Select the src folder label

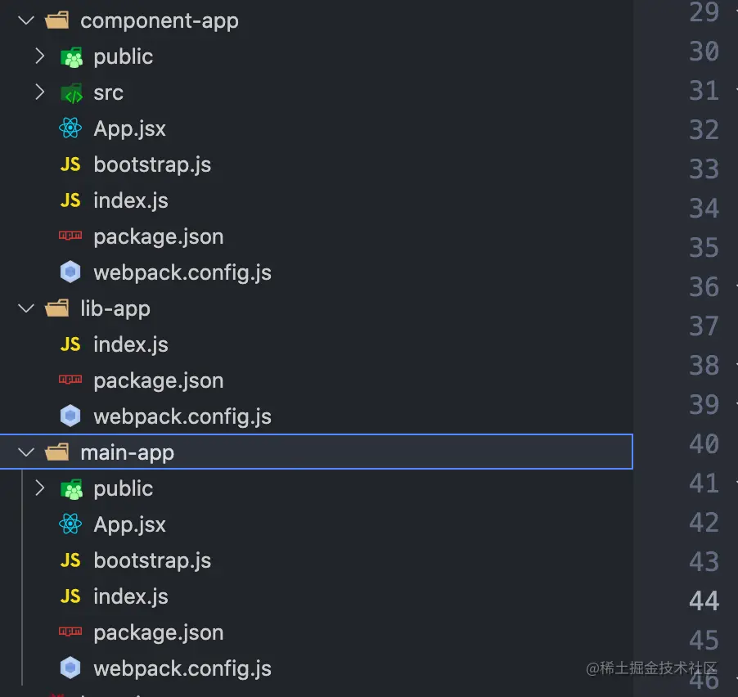(108, 92)
